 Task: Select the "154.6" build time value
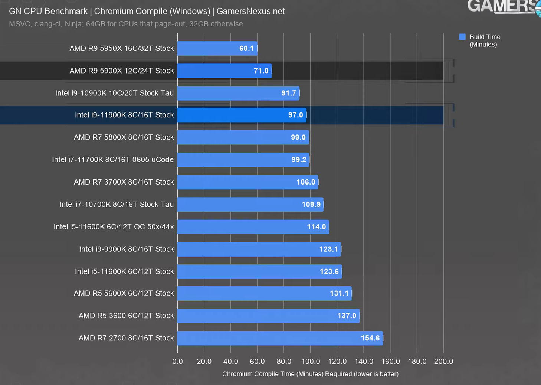370,338
